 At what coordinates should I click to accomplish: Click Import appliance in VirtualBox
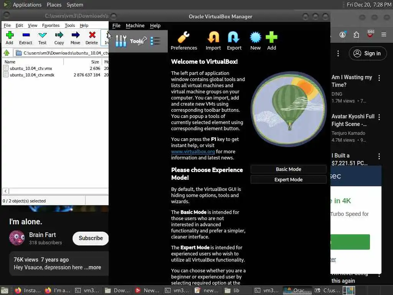pyautogui.click(x=213, y=41)
